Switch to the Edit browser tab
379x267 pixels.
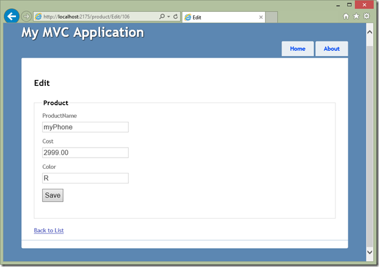coord(224,17)
